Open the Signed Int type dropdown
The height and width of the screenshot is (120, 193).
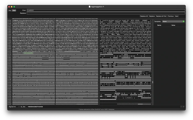(14, 107)
